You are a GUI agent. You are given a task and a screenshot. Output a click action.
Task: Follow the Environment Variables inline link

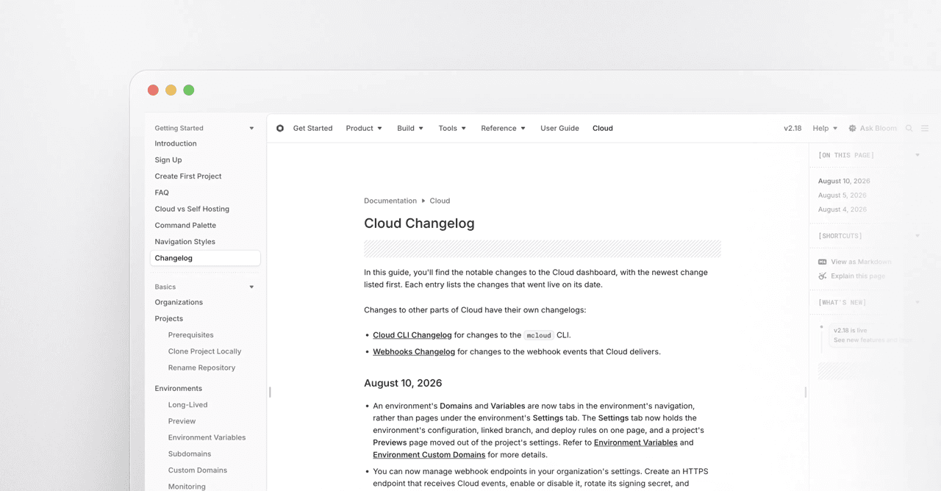pos(635,442)
